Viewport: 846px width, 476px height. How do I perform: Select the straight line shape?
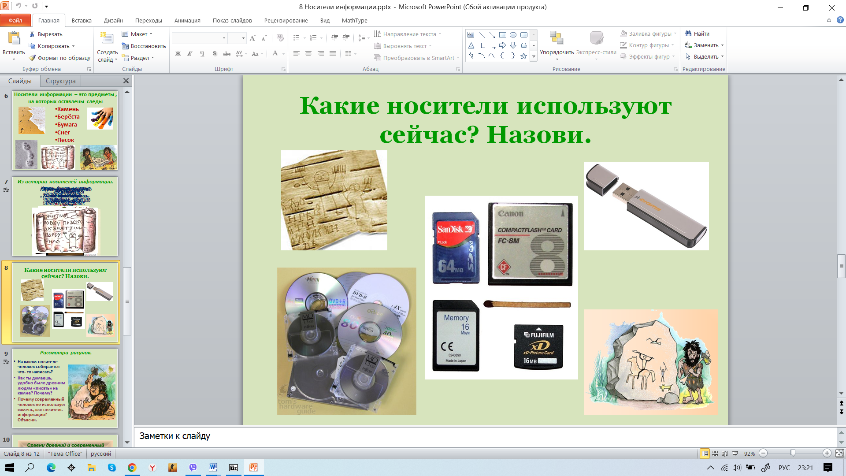pos(482,35)
